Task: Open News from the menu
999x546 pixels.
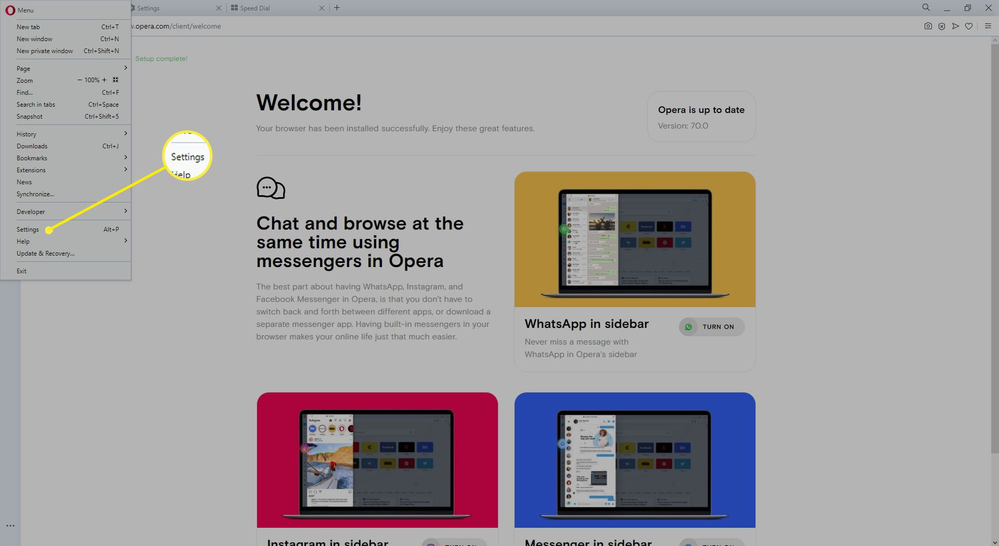Action: coord(66,182)
